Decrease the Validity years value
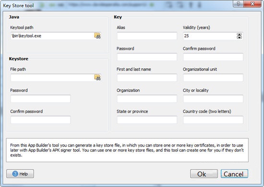Image resolution: width=264 pixels, height=187 pixels. [239, 37]
